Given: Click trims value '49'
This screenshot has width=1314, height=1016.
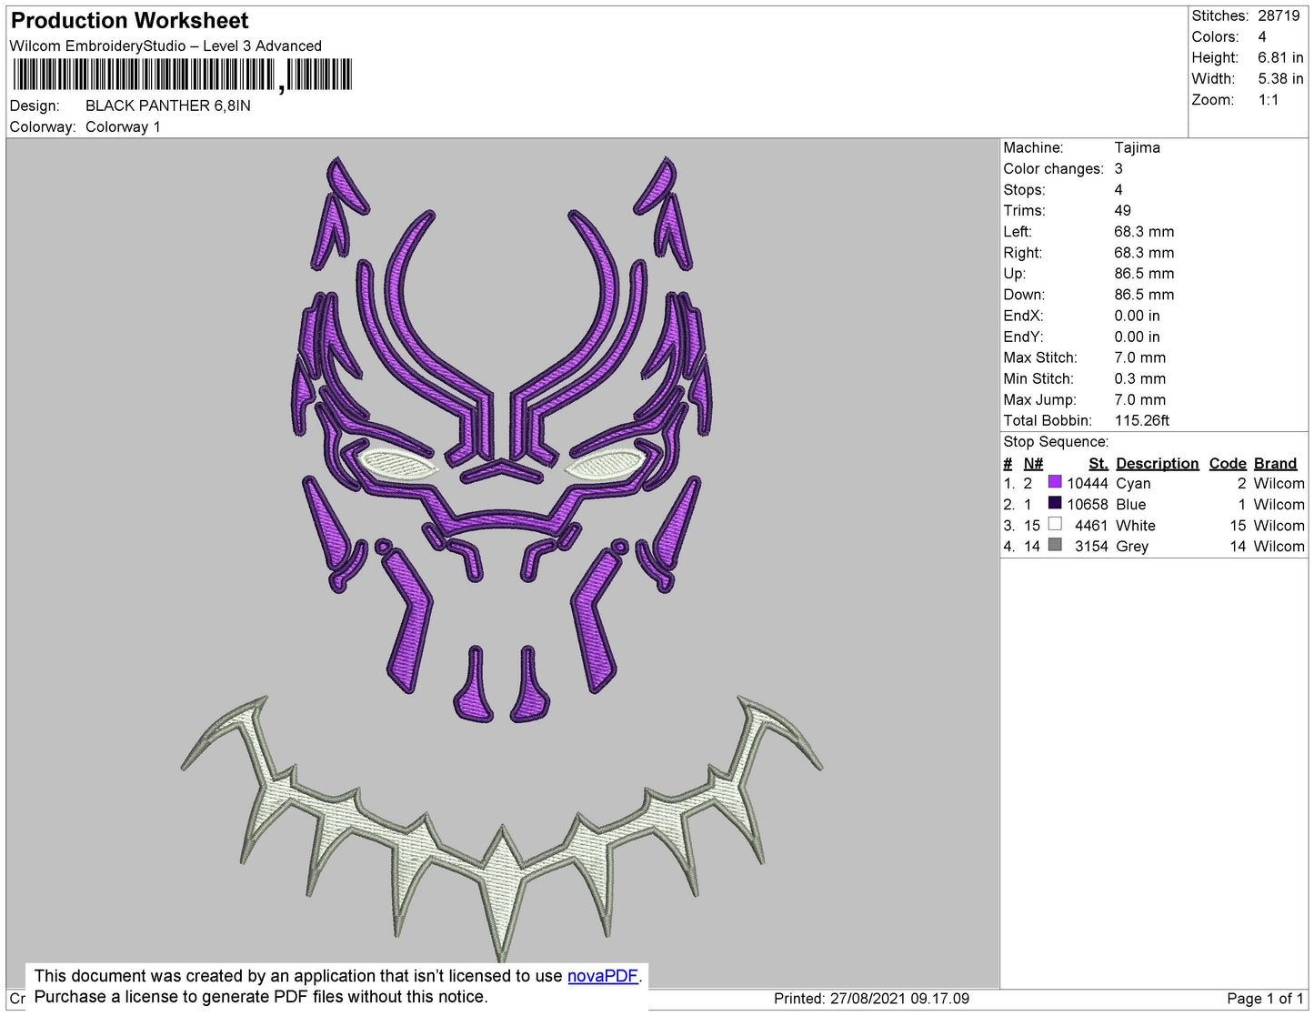Looking at the screenshot, I should 1122,210.
